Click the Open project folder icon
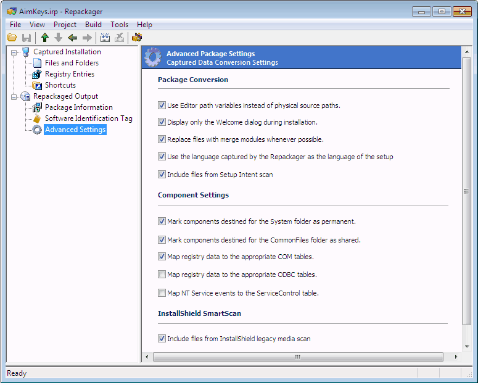The height and width of the screenshot is (385, 478). (x=12, y=38)
